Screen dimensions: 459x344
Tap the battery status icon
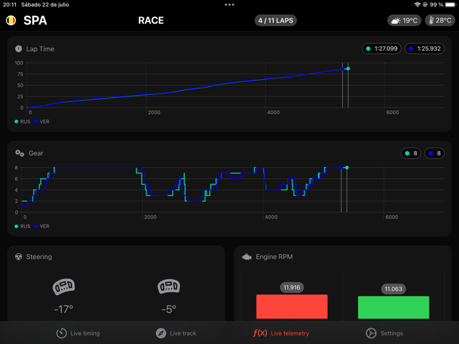tap(450, 5)
